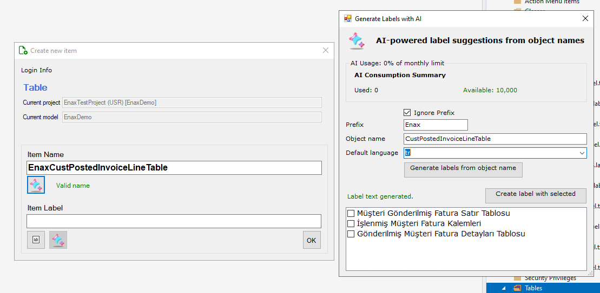Click Create label with selected button

click(x=536, y=196)
